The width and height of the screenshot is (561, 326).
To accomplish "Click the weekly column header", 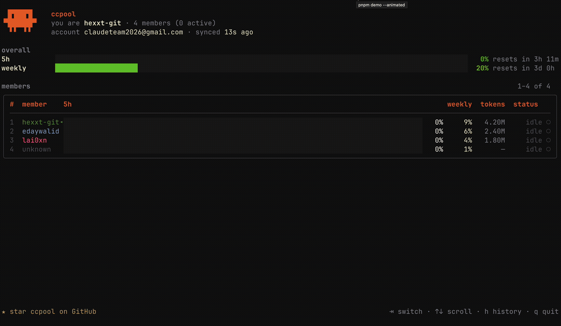I will click(460, 104).
